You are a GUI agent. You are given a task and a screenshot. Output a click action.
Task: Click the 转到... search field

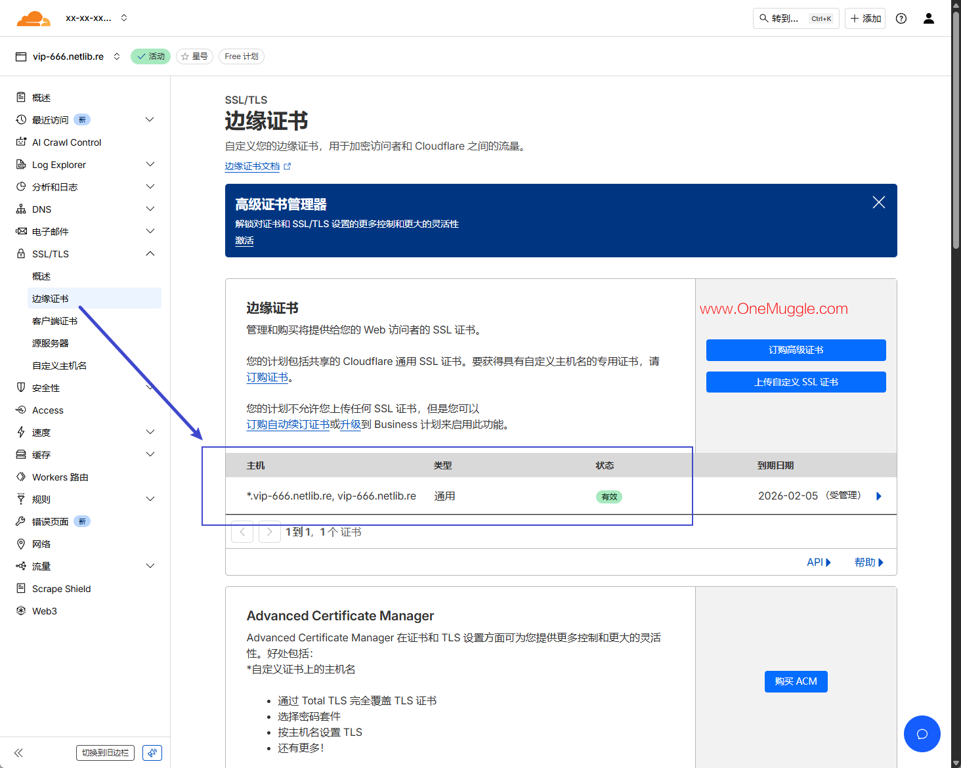(796, 18)
